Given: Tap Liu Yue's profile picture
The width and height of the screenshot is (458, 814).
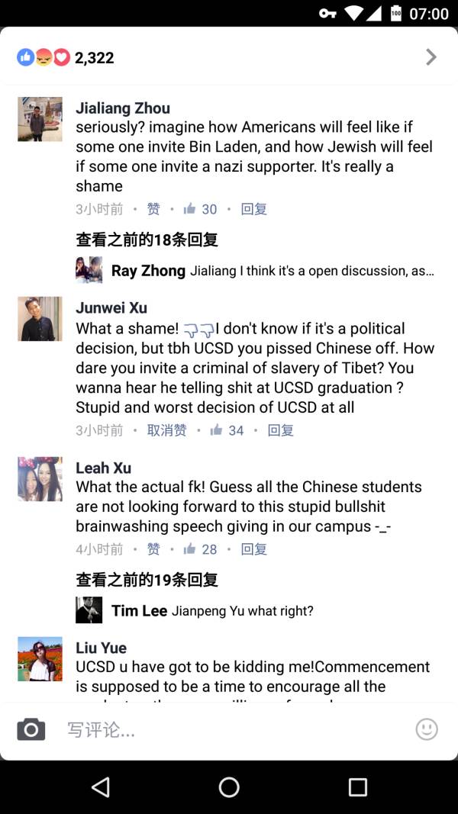Looking at the screenshot, I should click(x=40, y=658).
